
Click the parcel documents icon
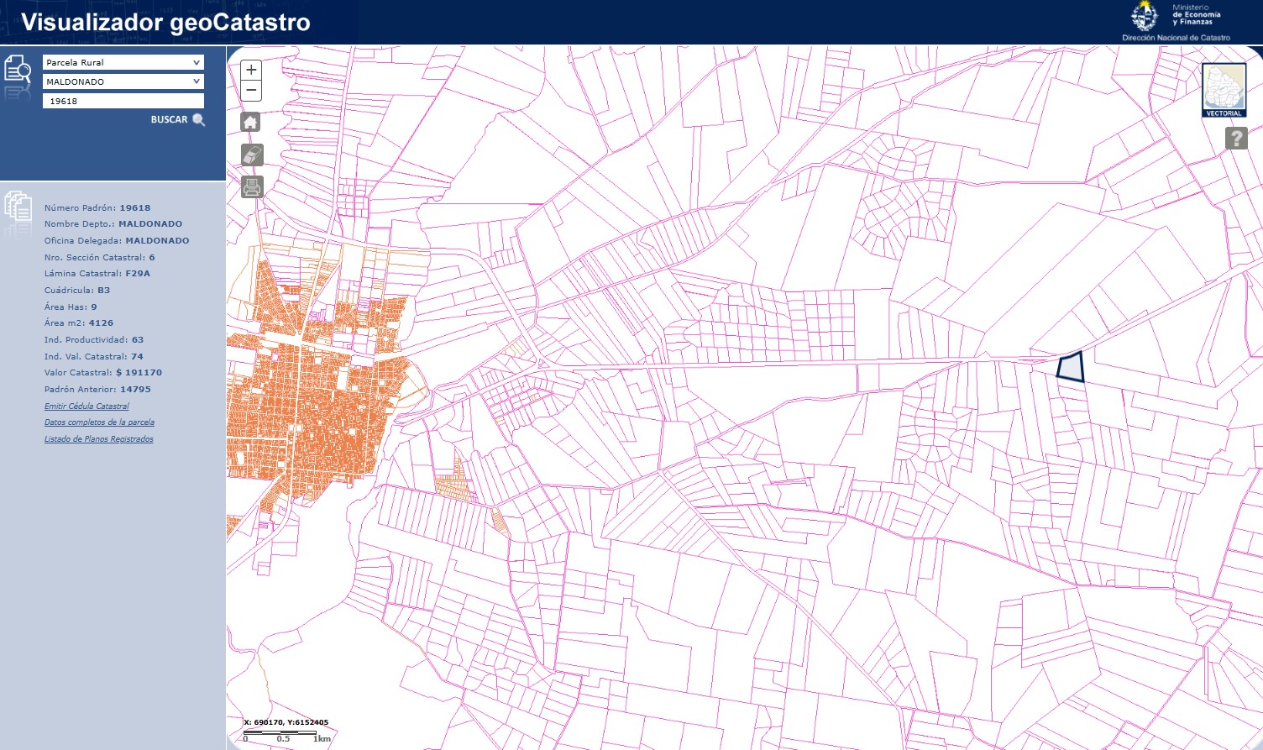pos(18,206)
